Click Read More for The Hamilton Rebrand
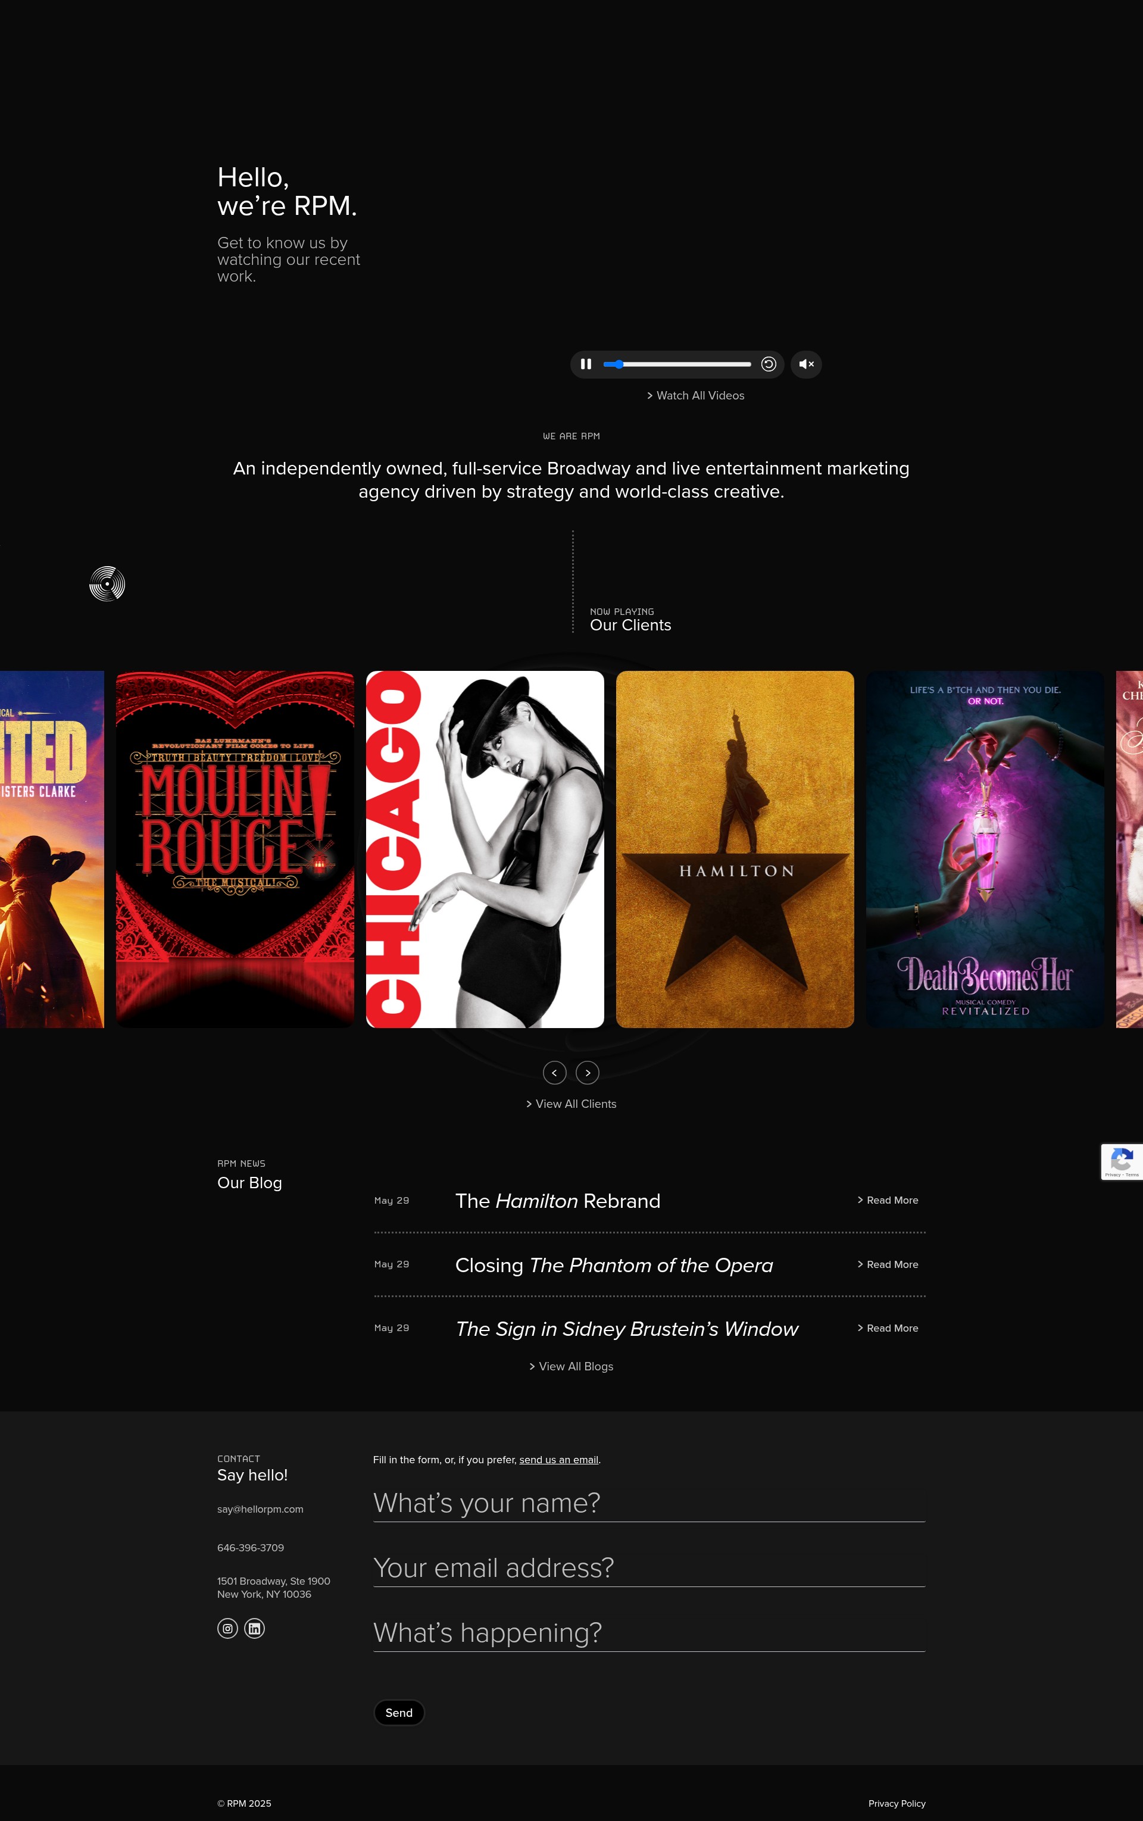The height and width of the screenshot is (1821, 1143). 888,1200
